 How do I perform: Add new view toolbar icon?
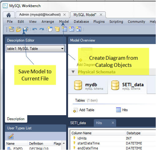pyautogui.click(x=71, y=29)
